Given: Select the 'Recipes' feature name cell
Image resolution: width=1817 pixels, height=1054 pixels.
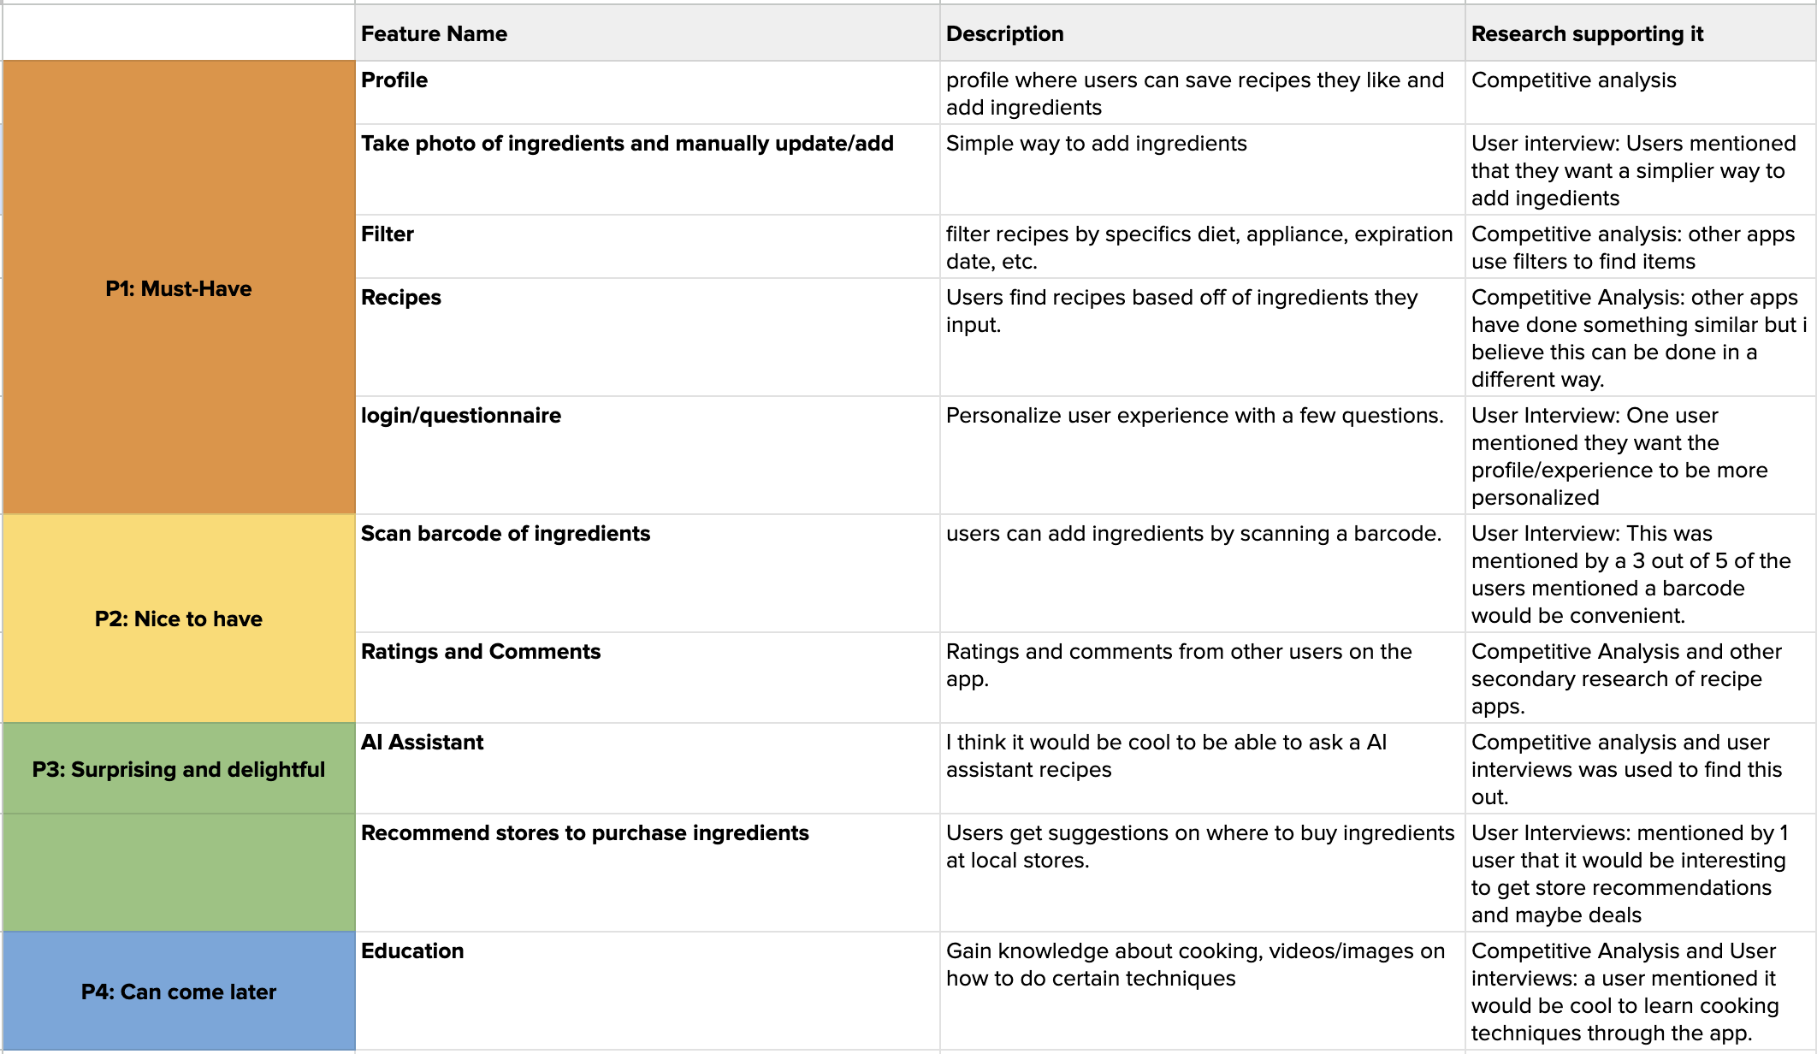Looking at the screenshot, I should tap(648, 337).
